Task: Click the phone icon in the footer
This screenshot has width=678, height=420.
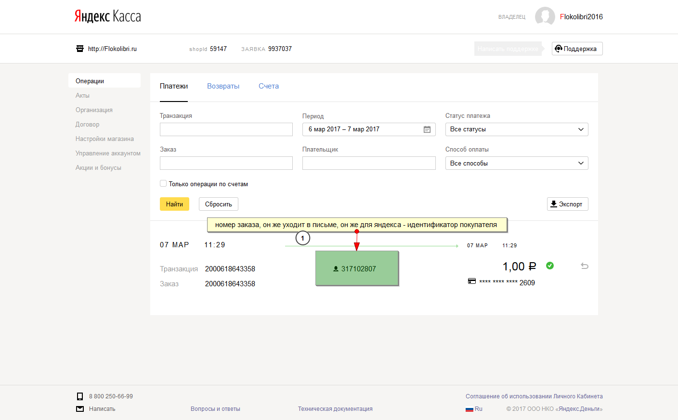Action: coord(80,396)
